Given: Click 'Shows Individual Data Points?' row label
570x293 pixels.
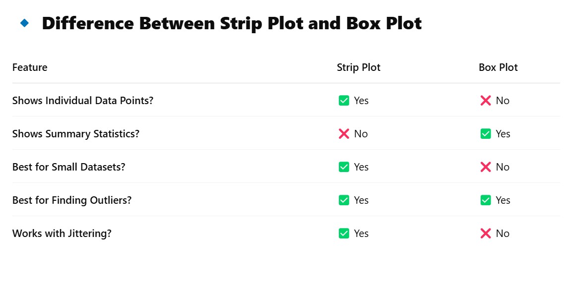Looking at the screenshot, I should click(83, 101).
